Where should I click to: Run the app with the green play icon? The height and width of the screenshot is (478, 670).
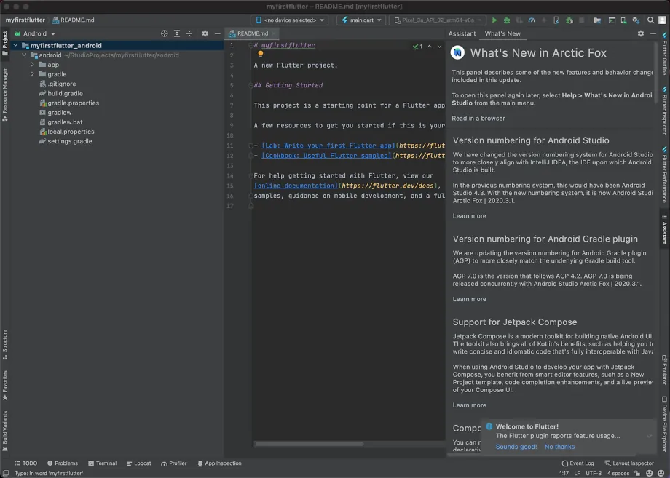494,20
